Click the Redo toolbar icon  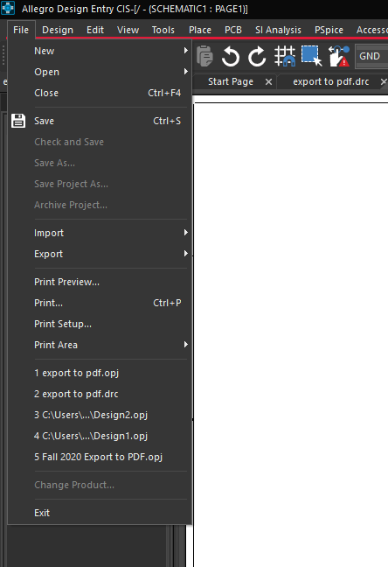pyautogui.click(x=257, y=56)
